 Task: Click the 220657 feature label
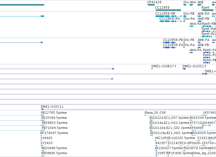pos(161,153)
